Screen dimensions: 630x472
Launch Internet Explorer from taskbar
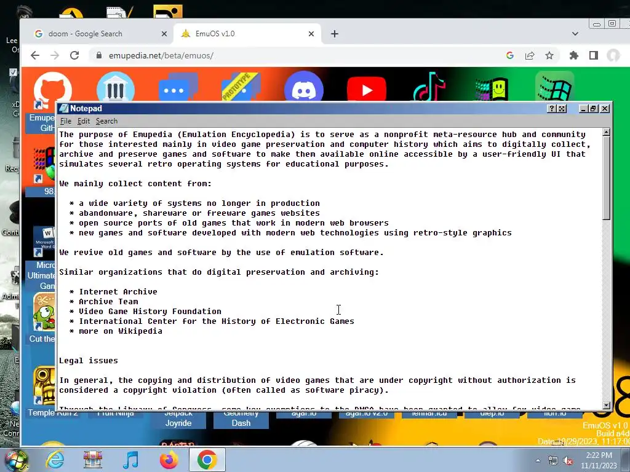click(55, 460)
